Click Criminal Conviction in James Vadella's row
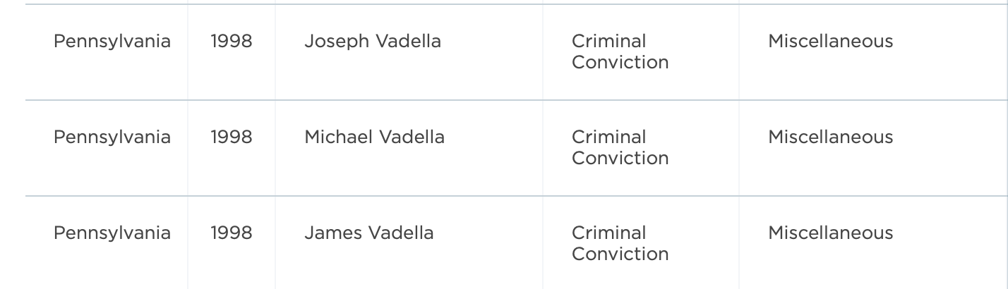This screenshot has height=289, width=1008. point(620,243)
